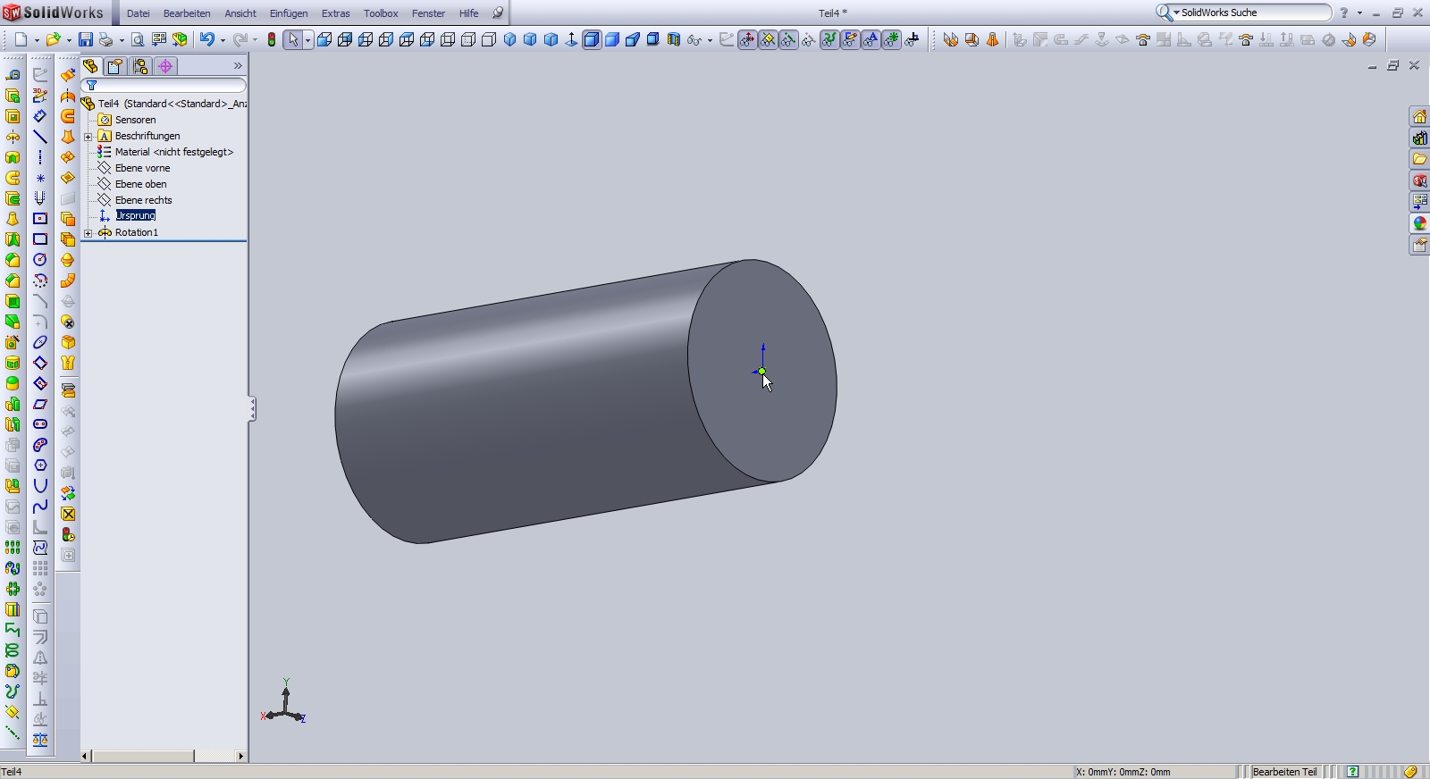Select Ebene rechts plane
The image size is (1430, 779).
[143, 200]
